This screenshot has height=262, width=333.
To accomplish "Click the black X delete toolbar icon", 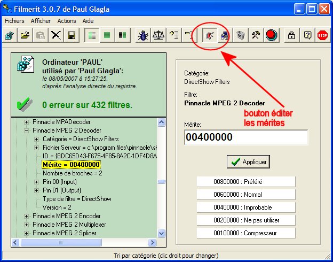I will tap(56, 35).
